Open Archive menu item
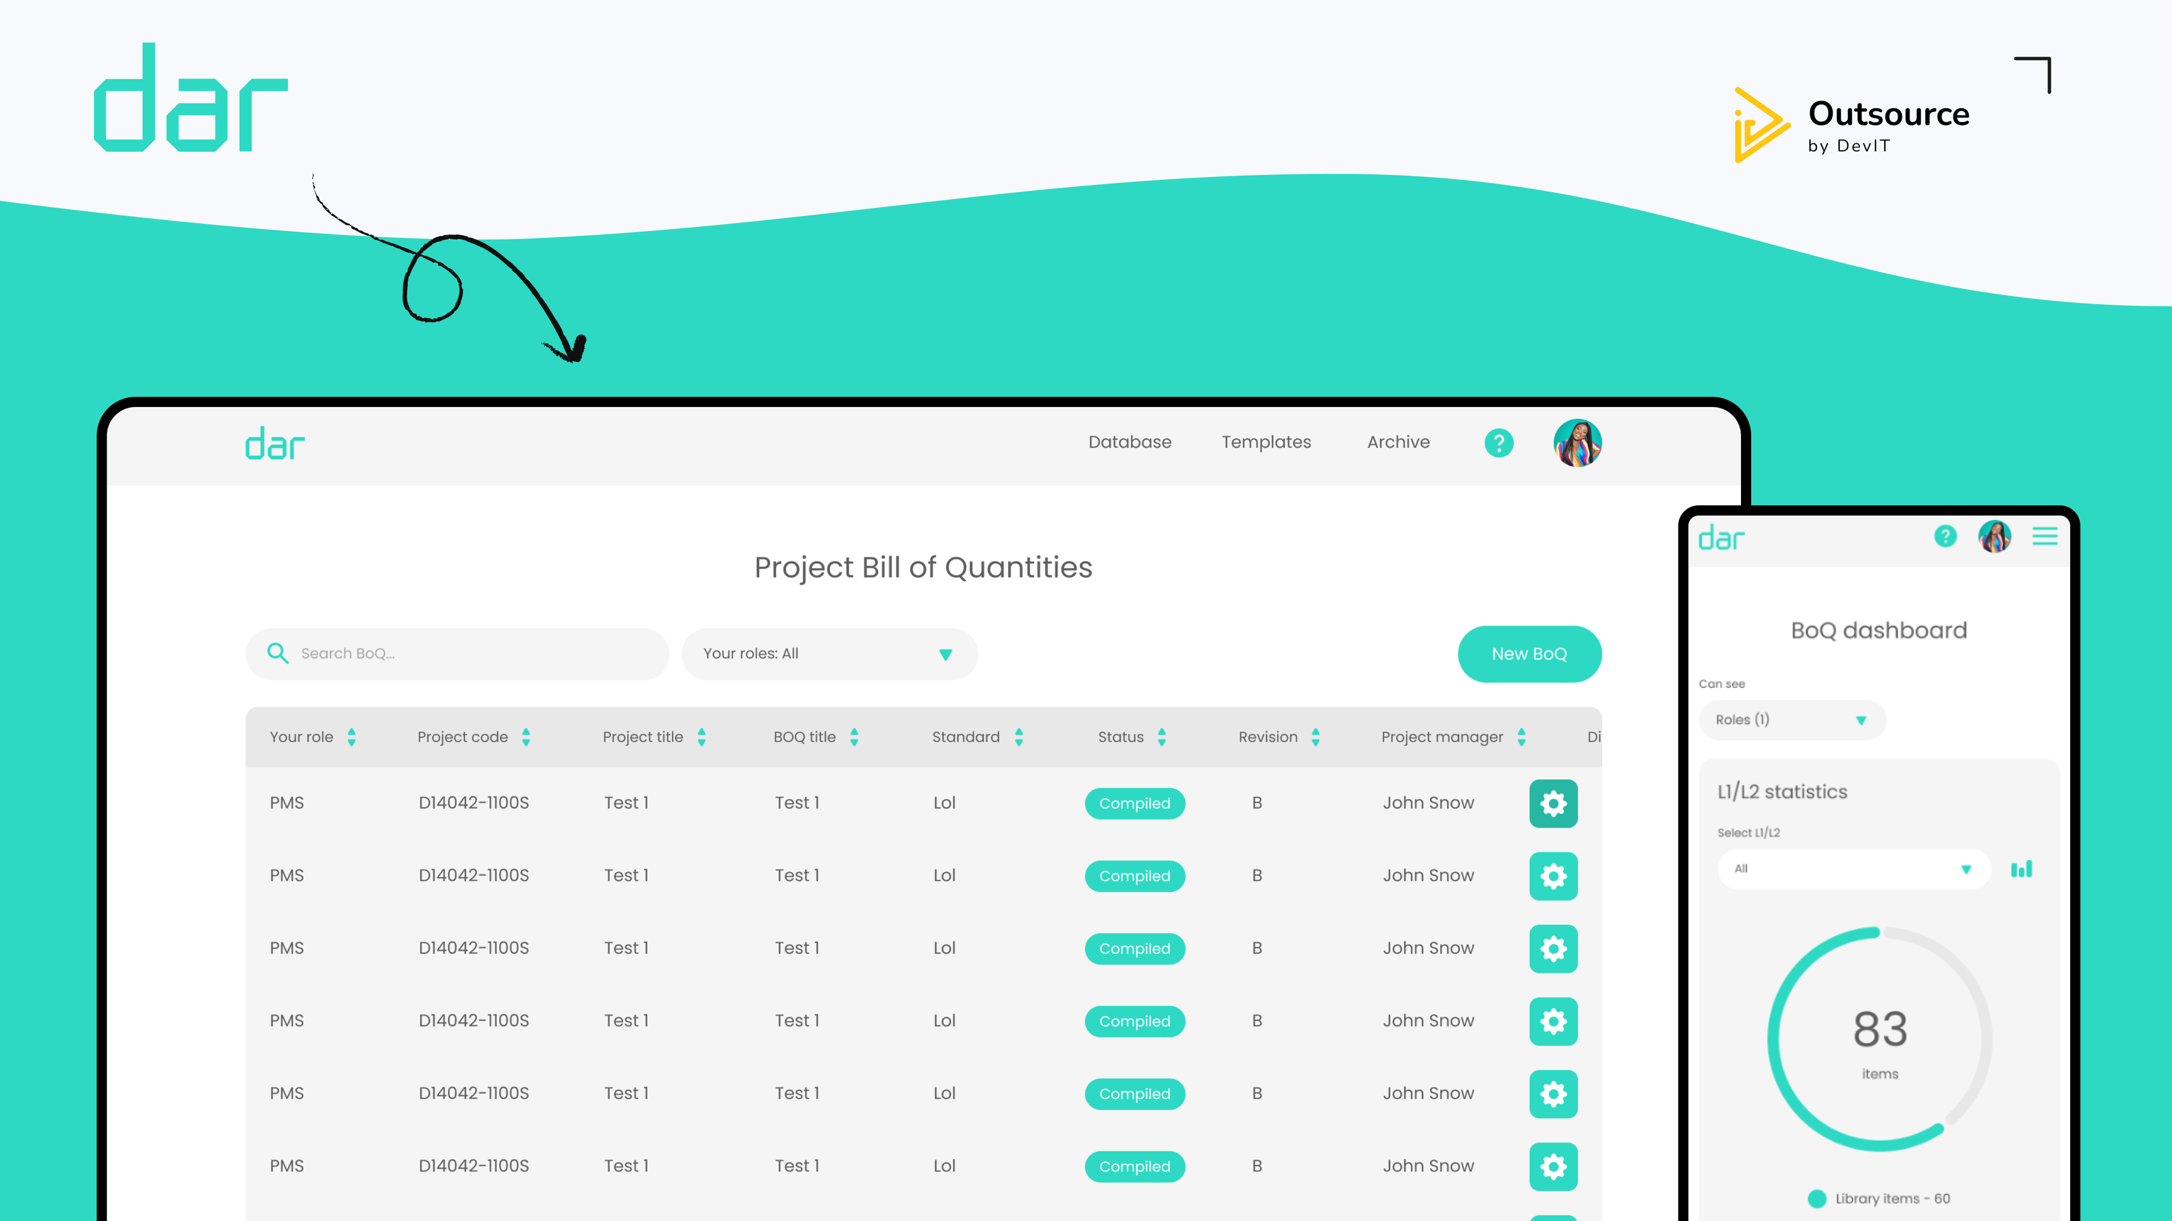Viewport: 2172px width, 1221px height. (x=1398, y=441)
